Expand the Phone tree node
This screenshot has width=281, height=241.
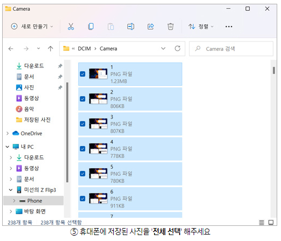pyautogui.click(x=14, y=201)
